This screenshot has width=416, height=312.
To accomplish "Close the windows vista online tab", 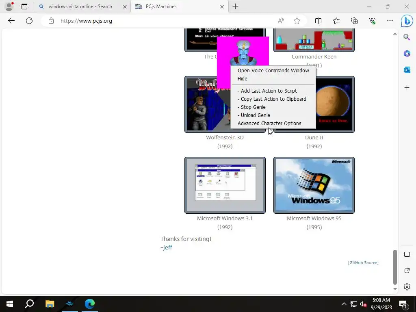I will click(x=125, y=6).
